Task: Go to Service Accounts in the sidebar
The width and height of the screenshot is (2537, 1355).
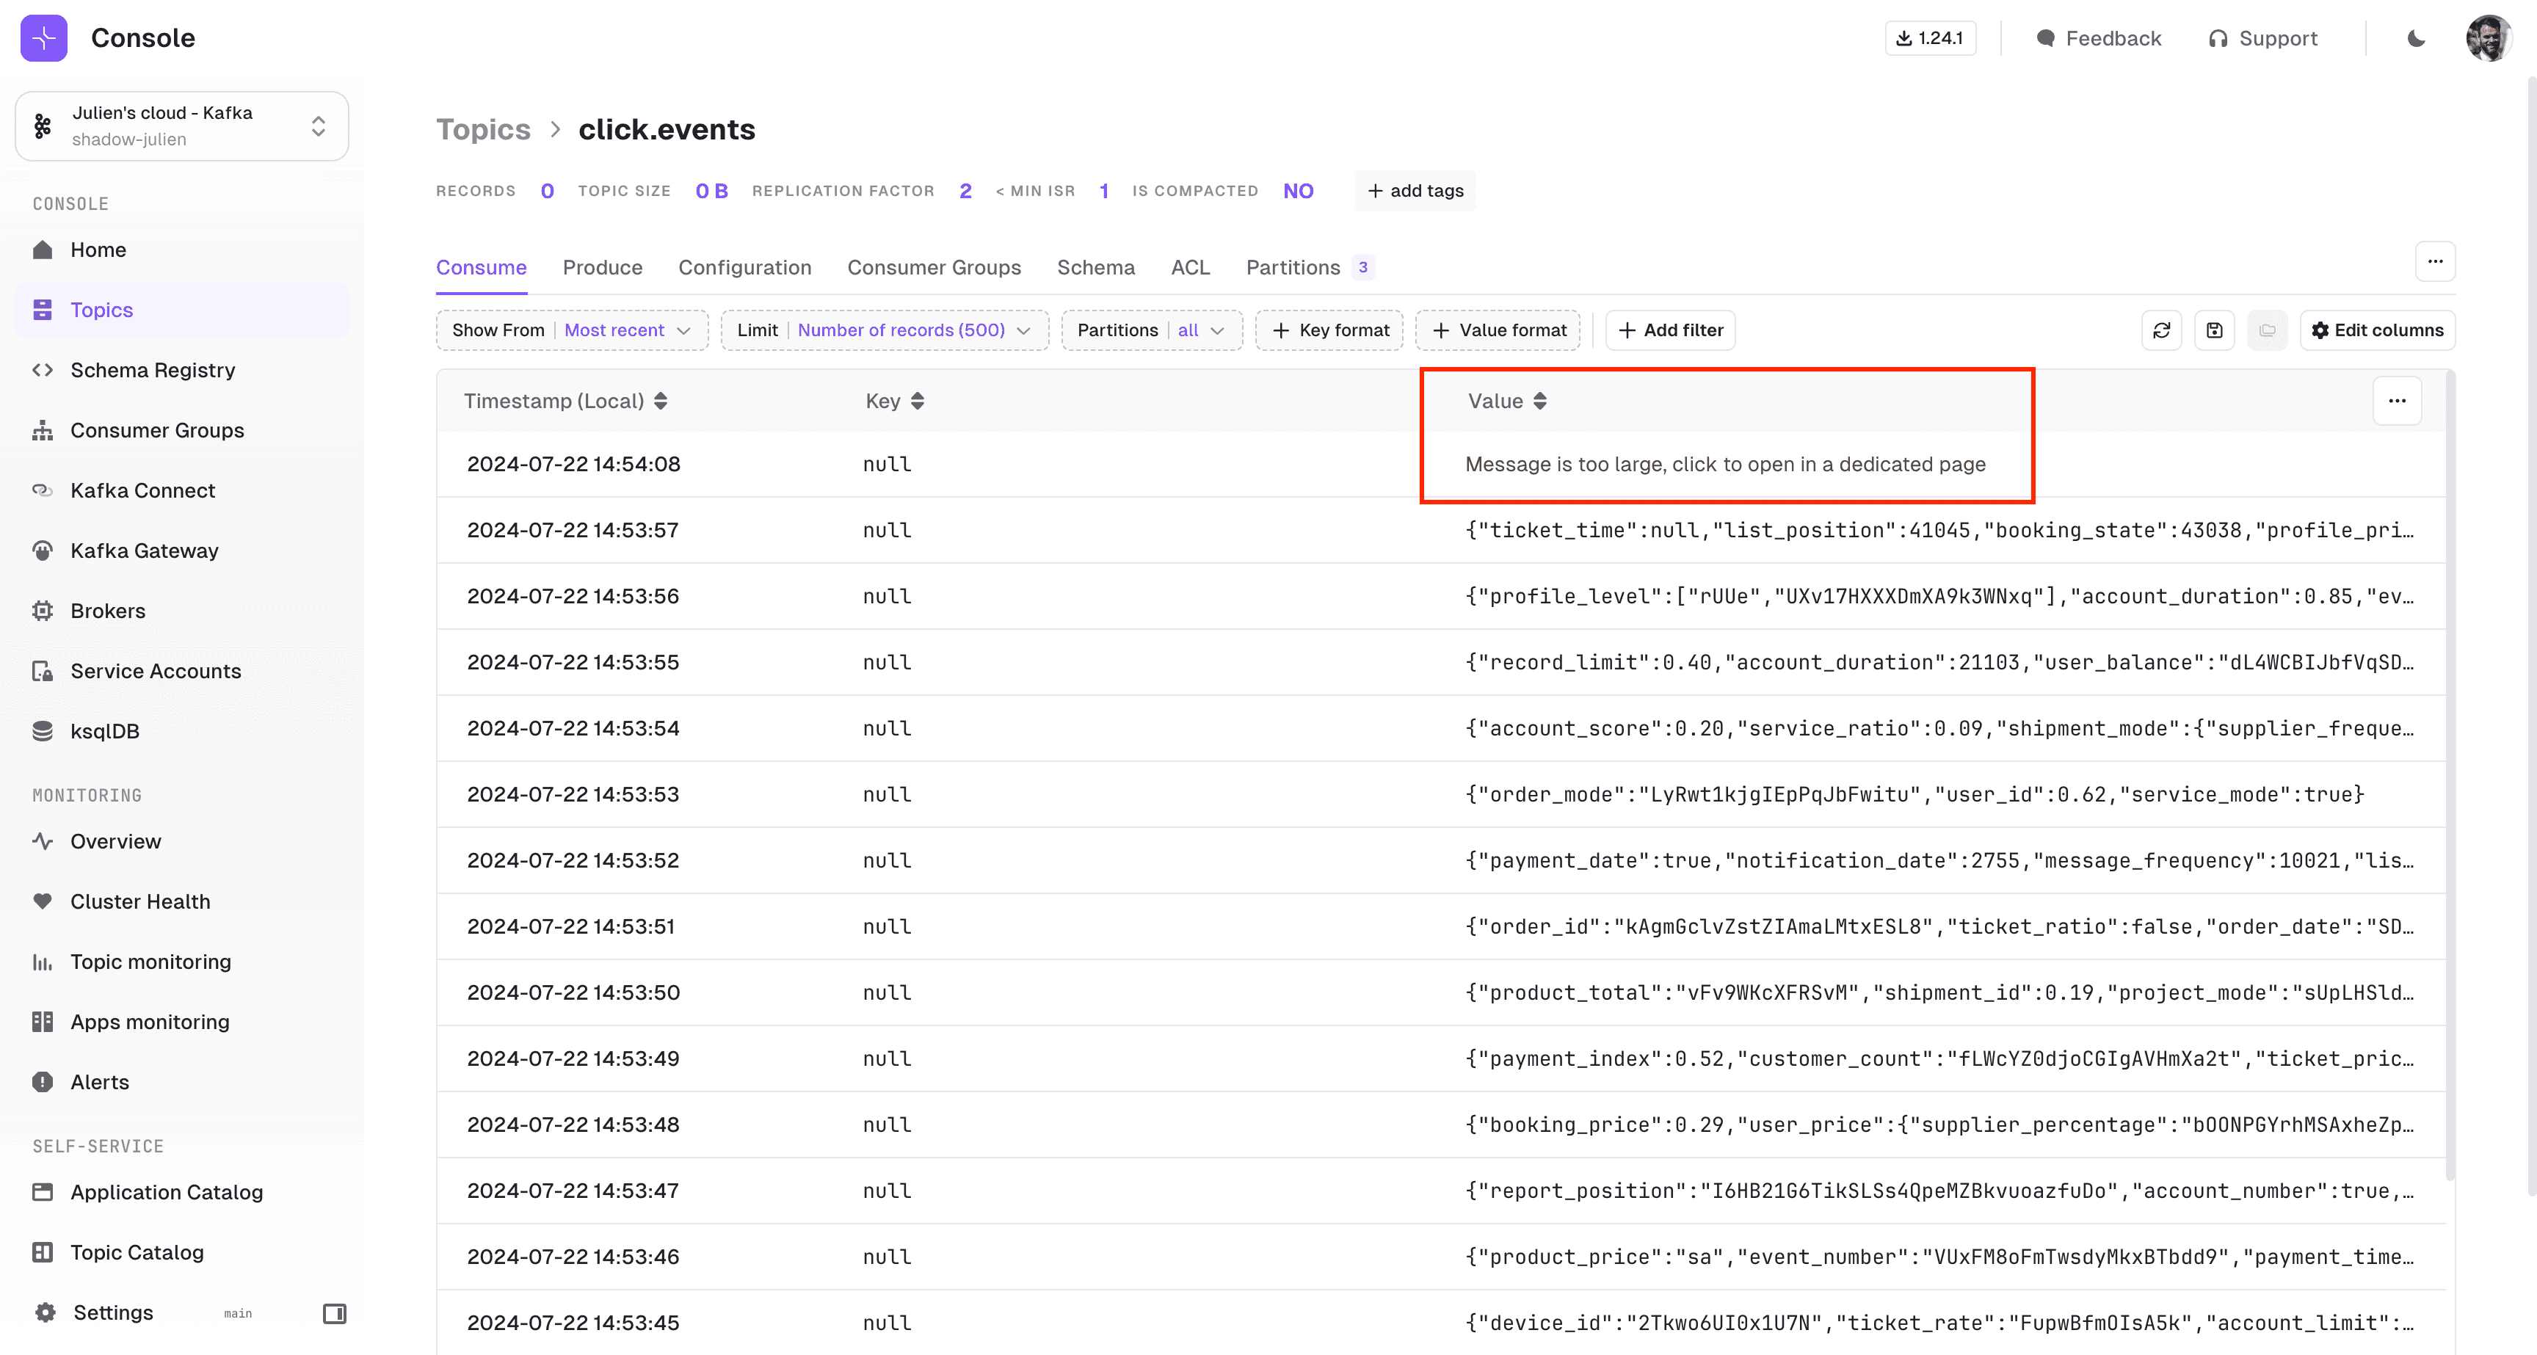Action: coord(155,671)
